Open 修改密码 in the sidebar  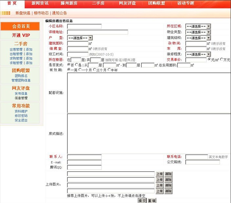point(21,116)
